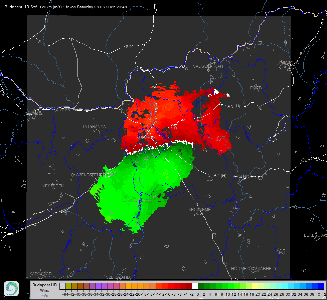Click the -64 value on the legend scale

[65, 294]
